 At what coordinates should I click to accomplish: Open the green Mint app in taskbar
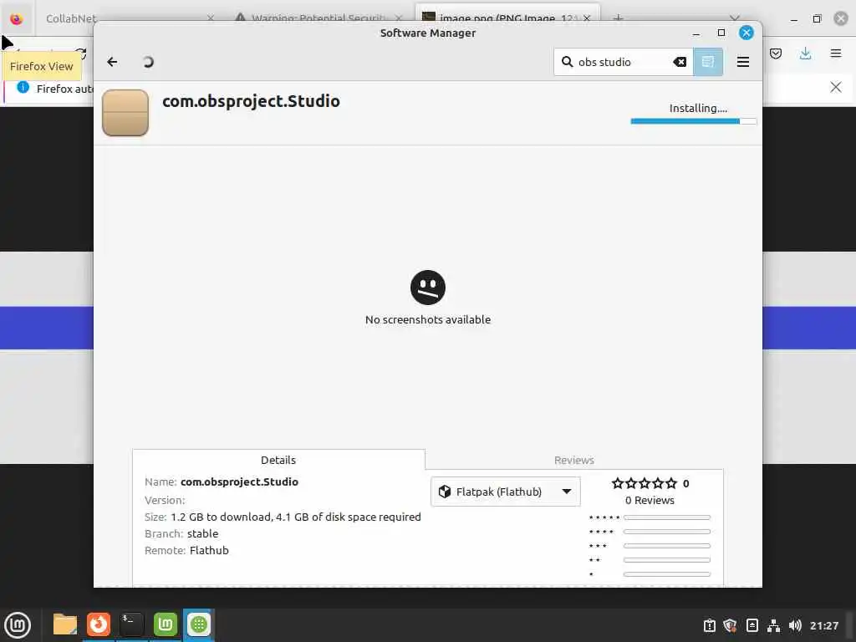click(166, 624)
